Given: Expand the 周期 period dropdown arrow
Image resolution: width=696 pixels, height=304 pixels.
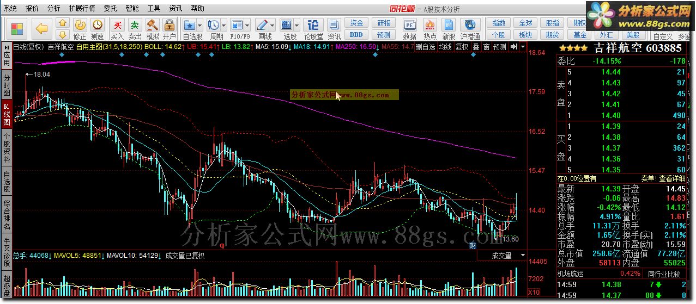Looking at the screenshot, I should click(x=223, y=26).
